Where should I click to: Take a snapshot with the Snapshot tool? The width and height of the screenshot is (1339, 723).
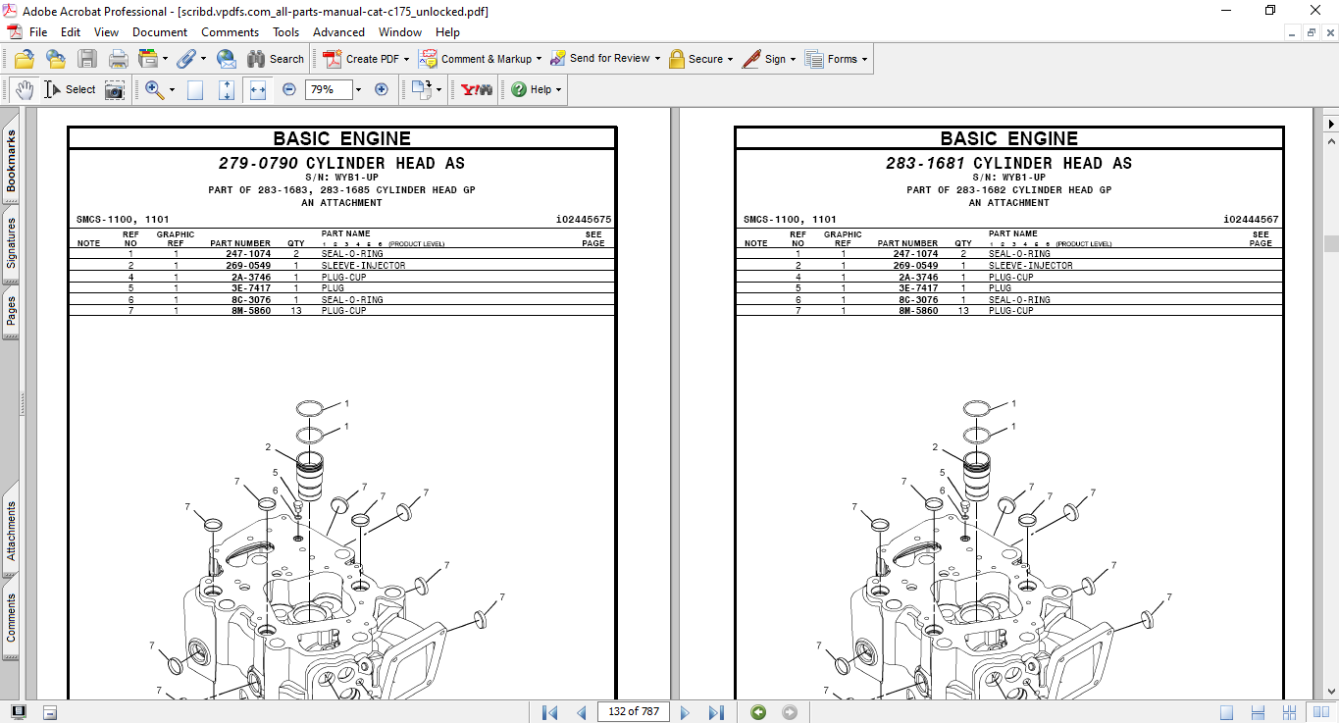click(115, 89)
